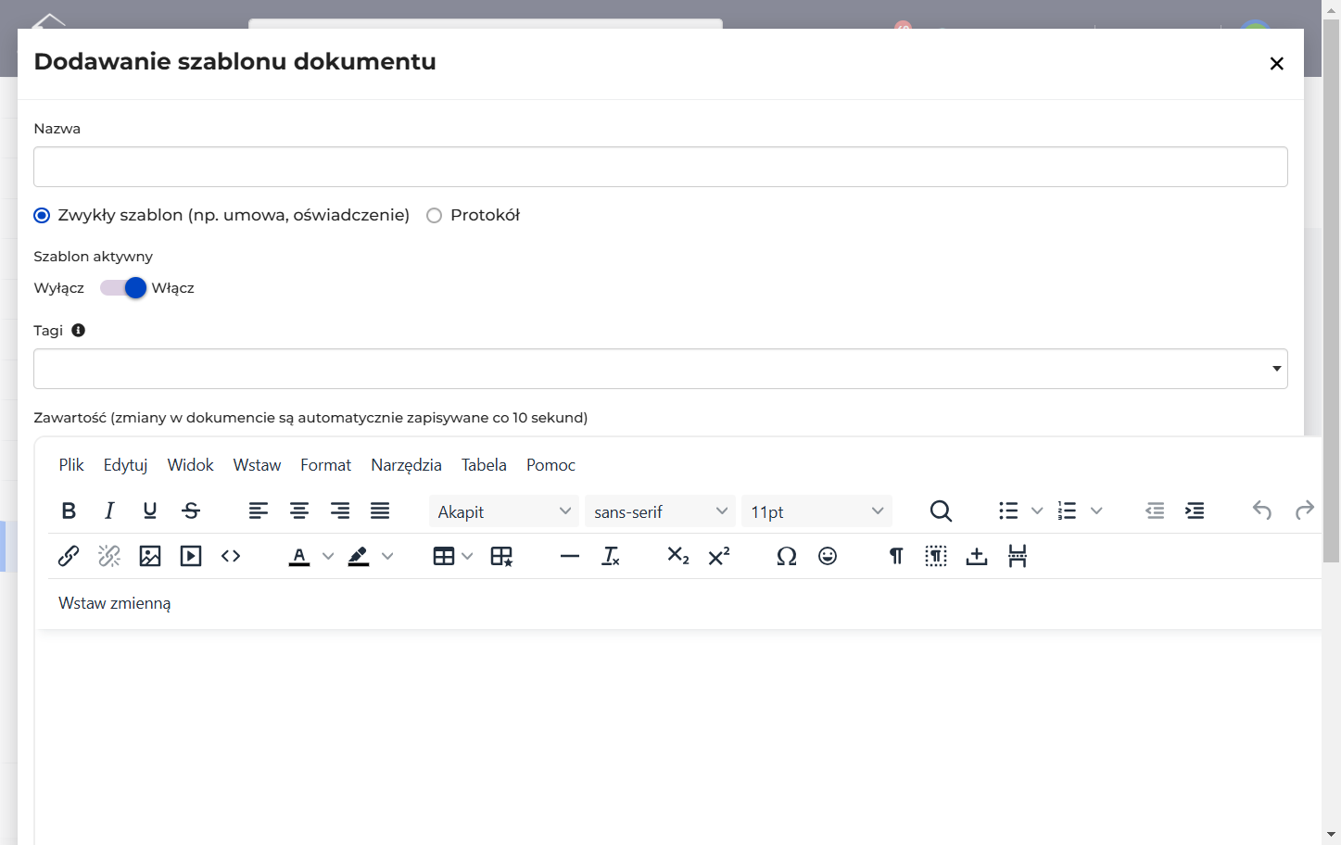Open source code view

[x=231, y=556]
